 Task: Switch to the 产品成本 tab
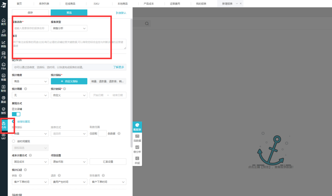(x=149, y=4)
